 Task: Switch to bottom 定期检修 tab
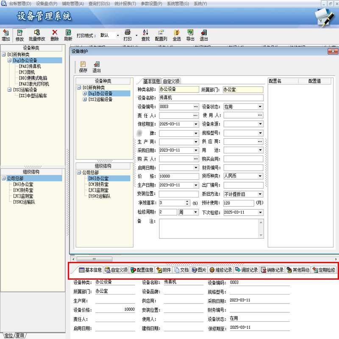324,270
